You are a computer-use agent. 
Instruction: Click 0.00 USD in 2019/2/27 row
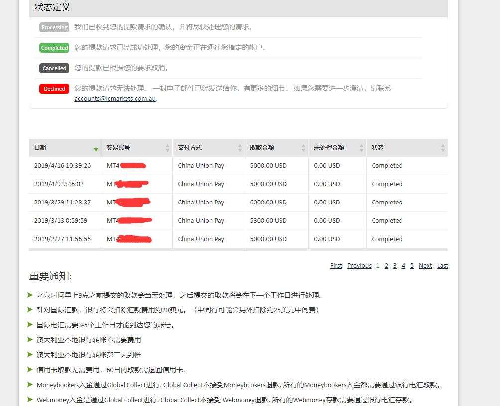click(327, 239)
